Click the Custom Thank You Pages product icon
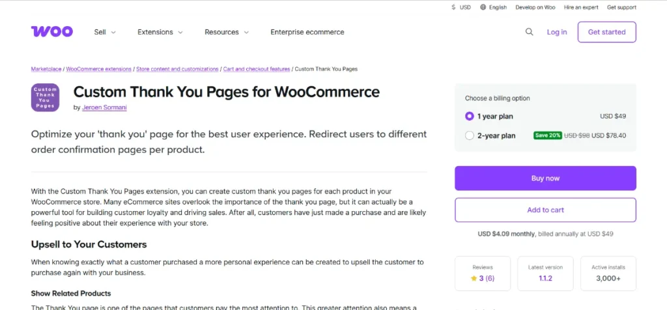 click(46, 97)
